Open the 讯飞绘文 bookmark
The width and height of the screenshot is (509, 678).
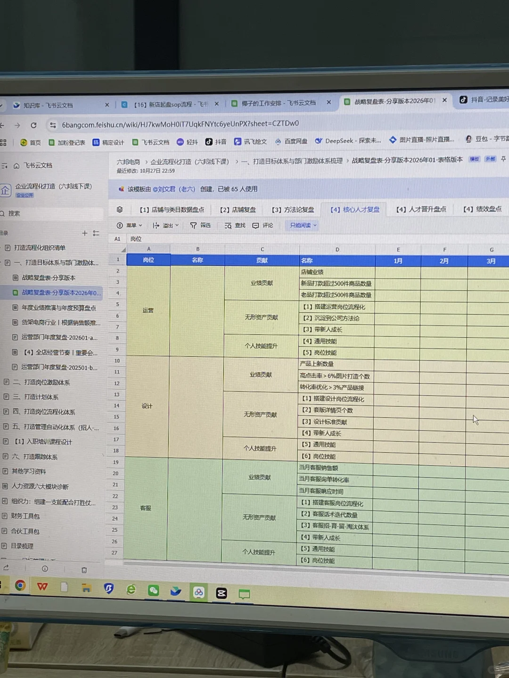(x=251, y=141)
